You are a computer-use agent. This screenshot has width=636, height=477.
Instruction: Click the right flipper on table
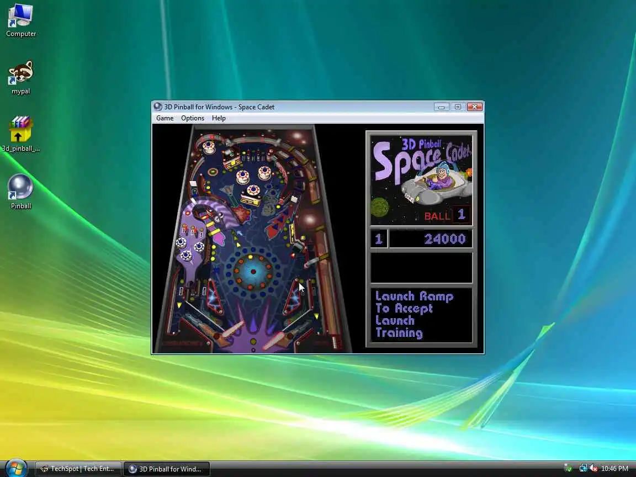278,341
